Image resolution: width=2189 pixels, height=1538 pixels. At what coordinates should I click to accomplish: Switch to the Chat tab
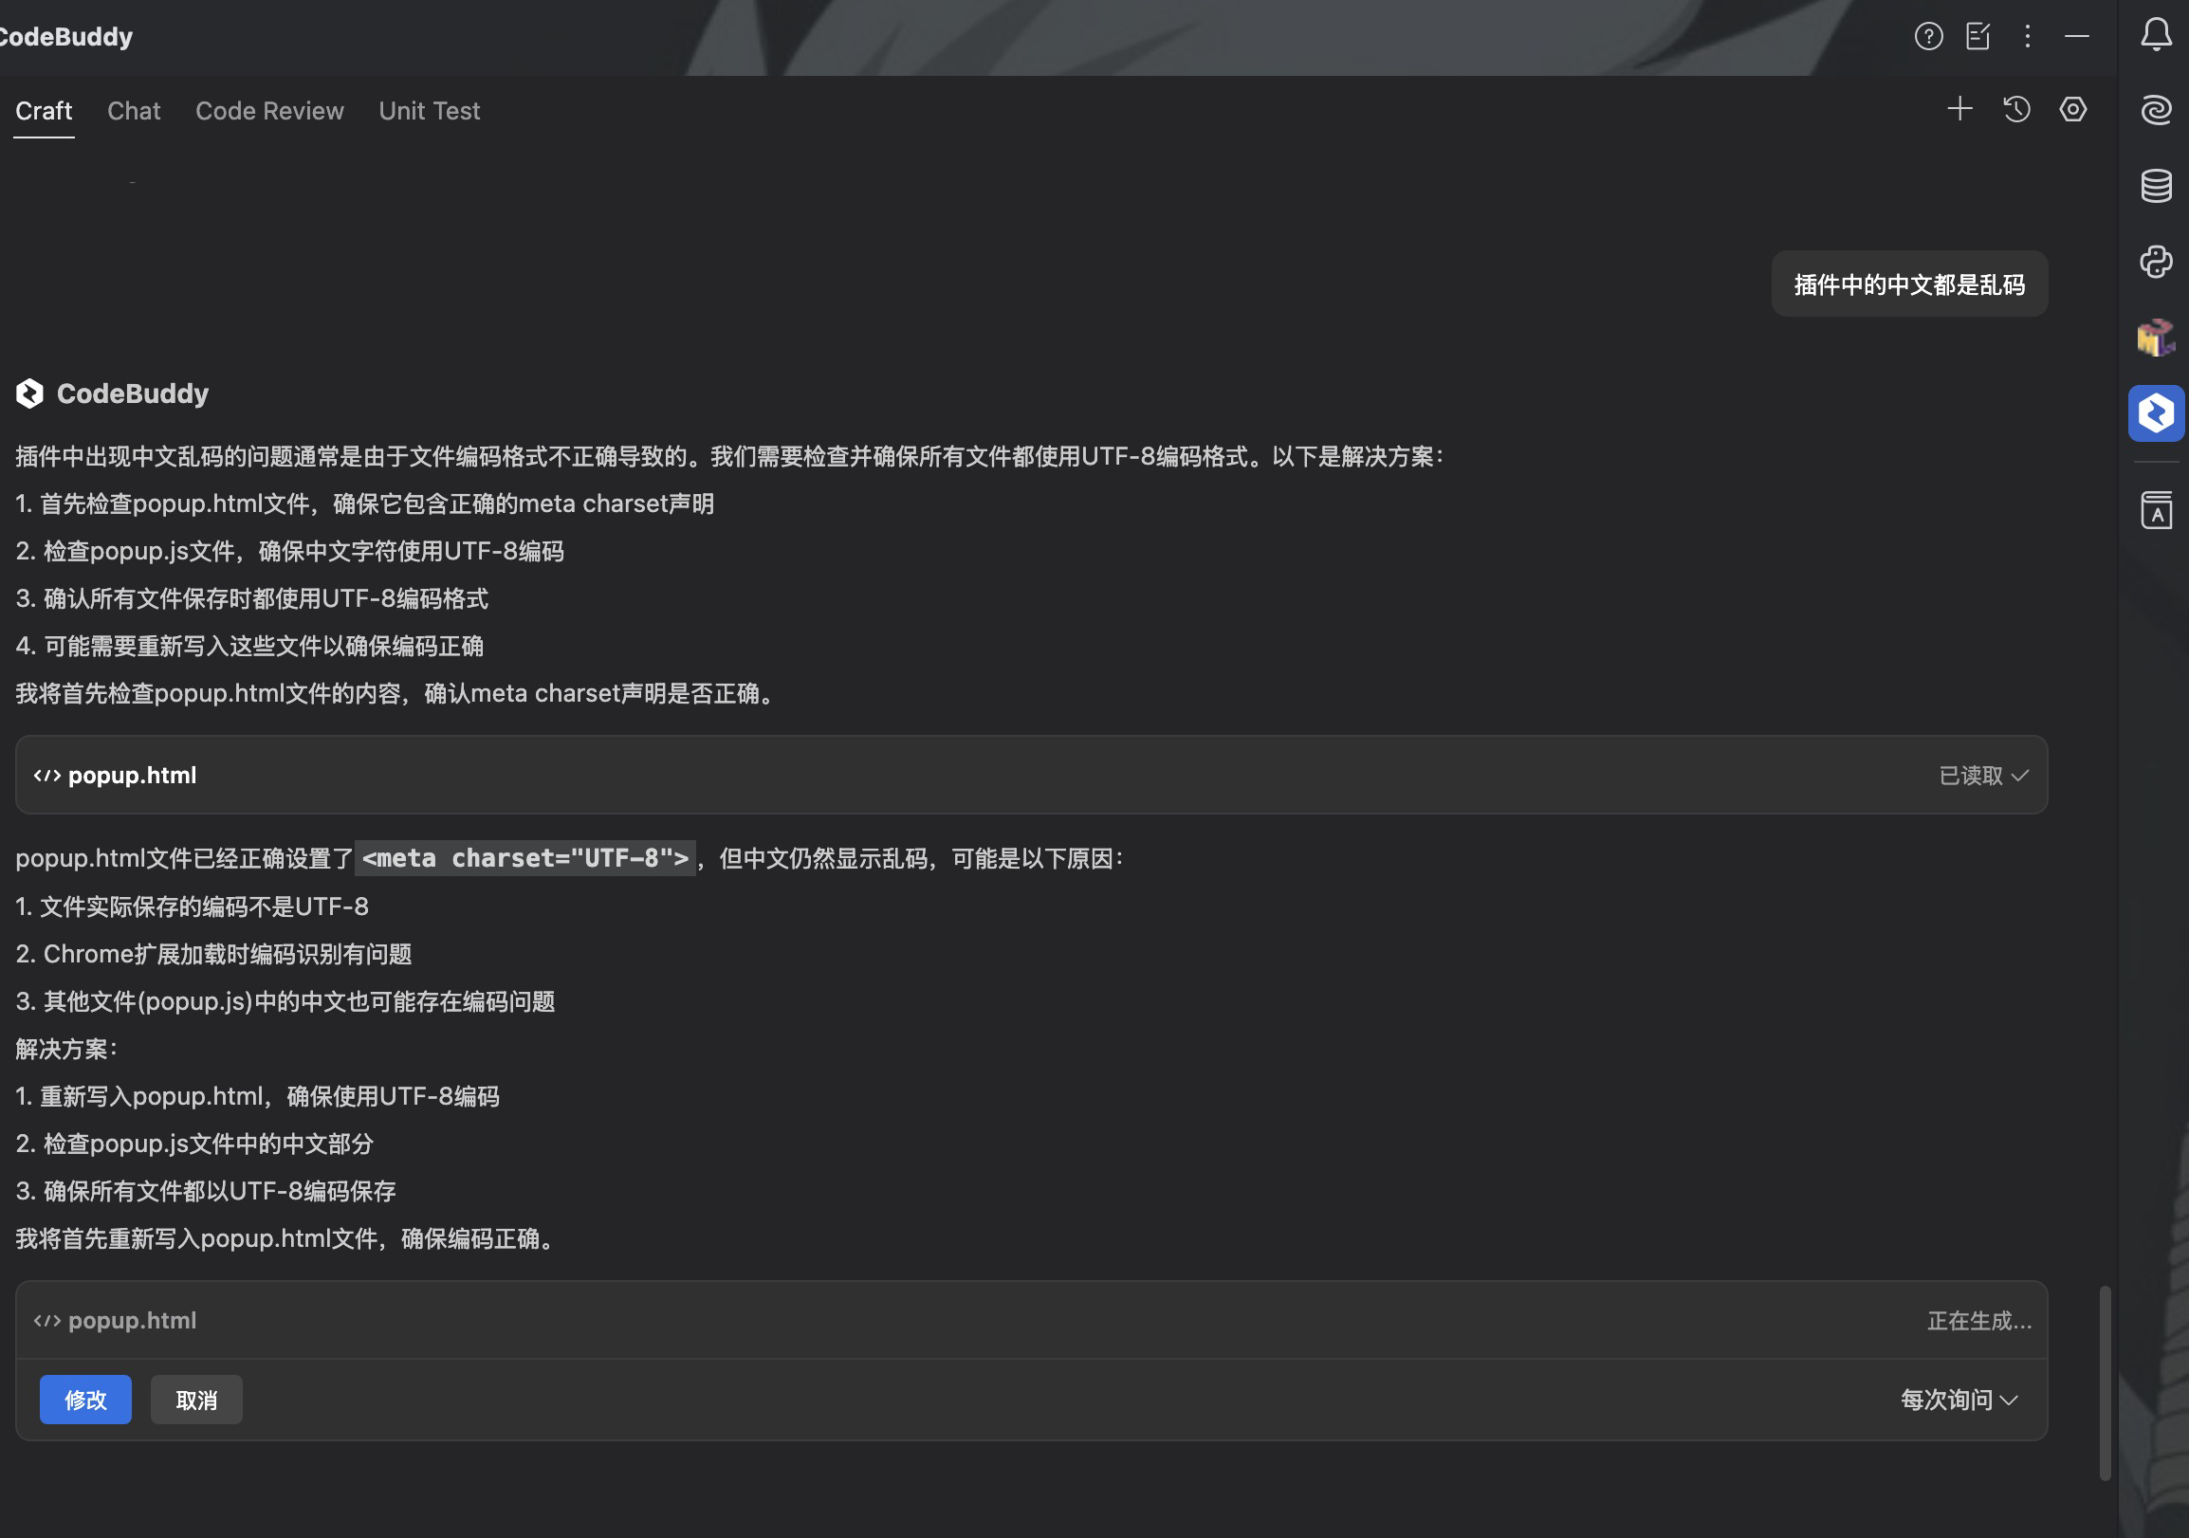coord(134,111)
